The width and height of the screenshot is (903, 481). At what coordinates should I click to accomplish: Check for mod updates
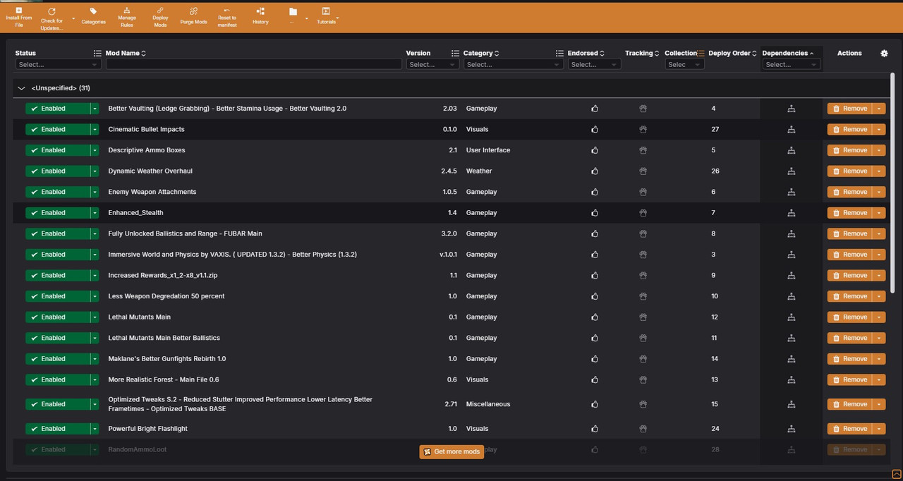[51, 18]
